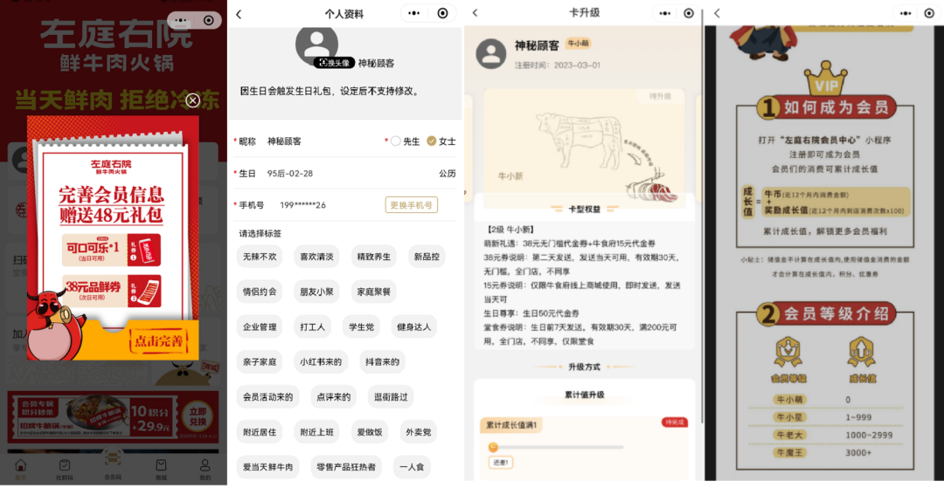This screenshot has width=944, height=488.
Task: Tap the profile avatar on the 个人资料 page
Action: (316, 44)
